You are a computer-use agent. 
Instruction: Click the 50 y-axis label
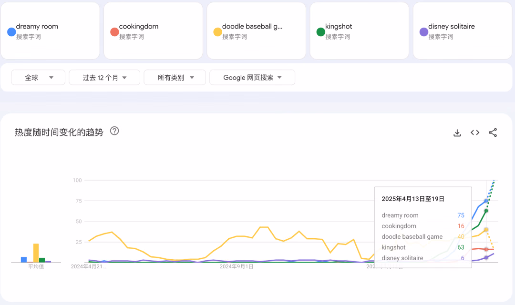79,222
